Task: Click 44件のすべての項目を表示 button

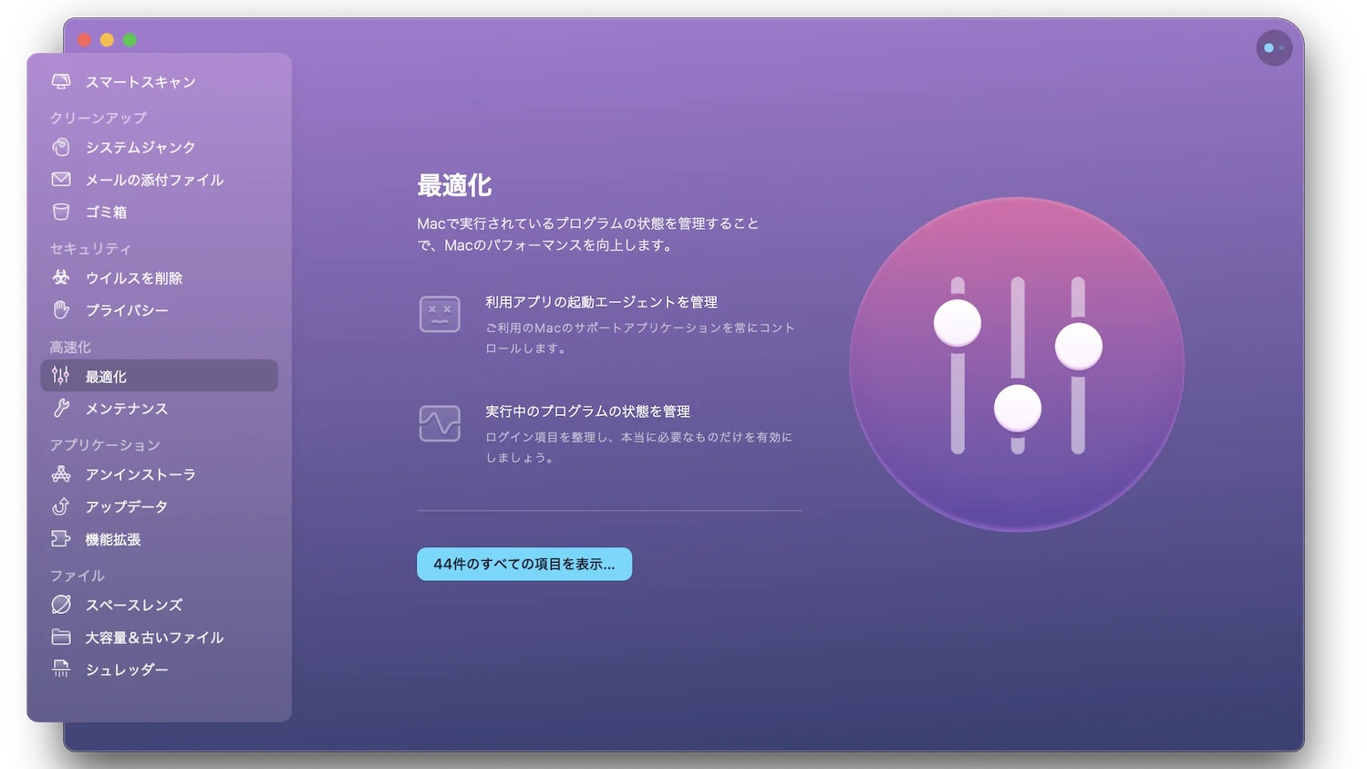Action: (524, 564)
